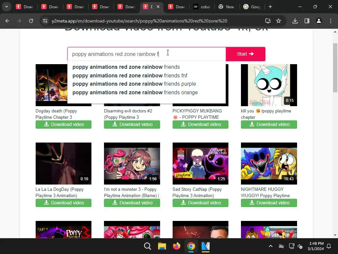Screen dimensions: 338x254
Task: Expand the tab search chevron
Action: coord(7,7)
